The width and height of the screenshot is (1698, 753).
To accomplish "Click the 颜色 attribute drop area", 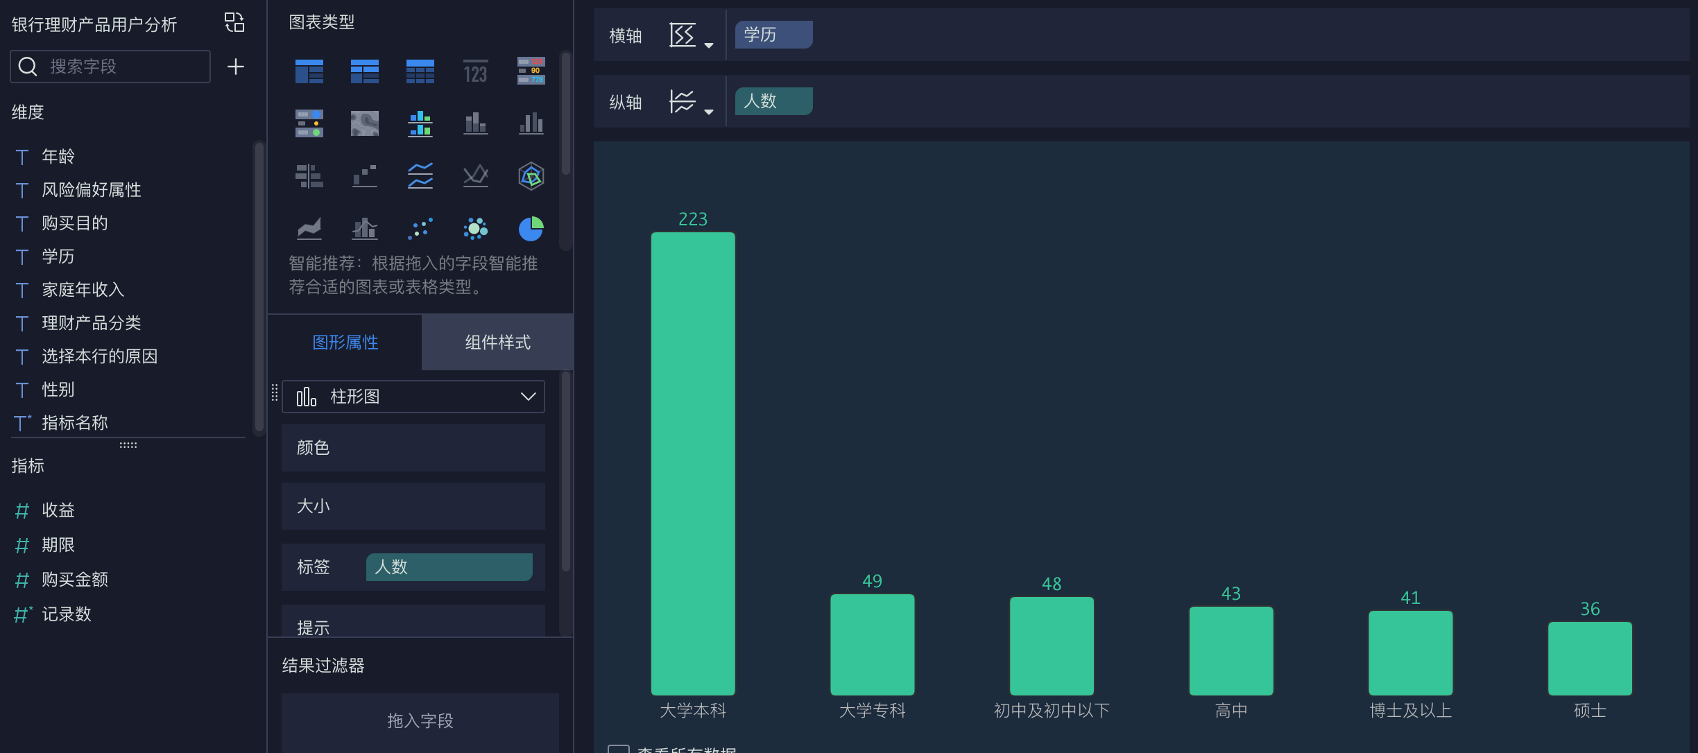I will pyautogui.click(x=413, y=448).
